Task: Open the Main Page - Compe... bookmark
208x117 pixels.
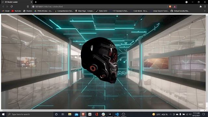Action: click(x=84, y=11)
